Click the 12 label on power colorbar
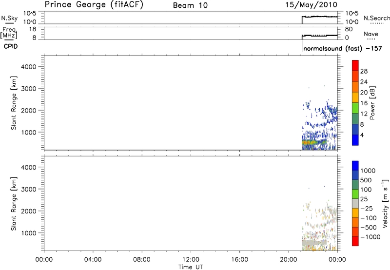The image size is (390, 270). click(x=364, y=114)
